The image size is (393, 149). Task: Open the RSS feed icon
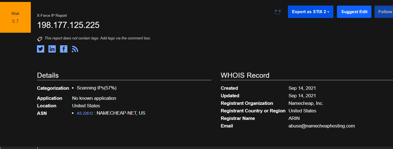[x=75, y=49]
